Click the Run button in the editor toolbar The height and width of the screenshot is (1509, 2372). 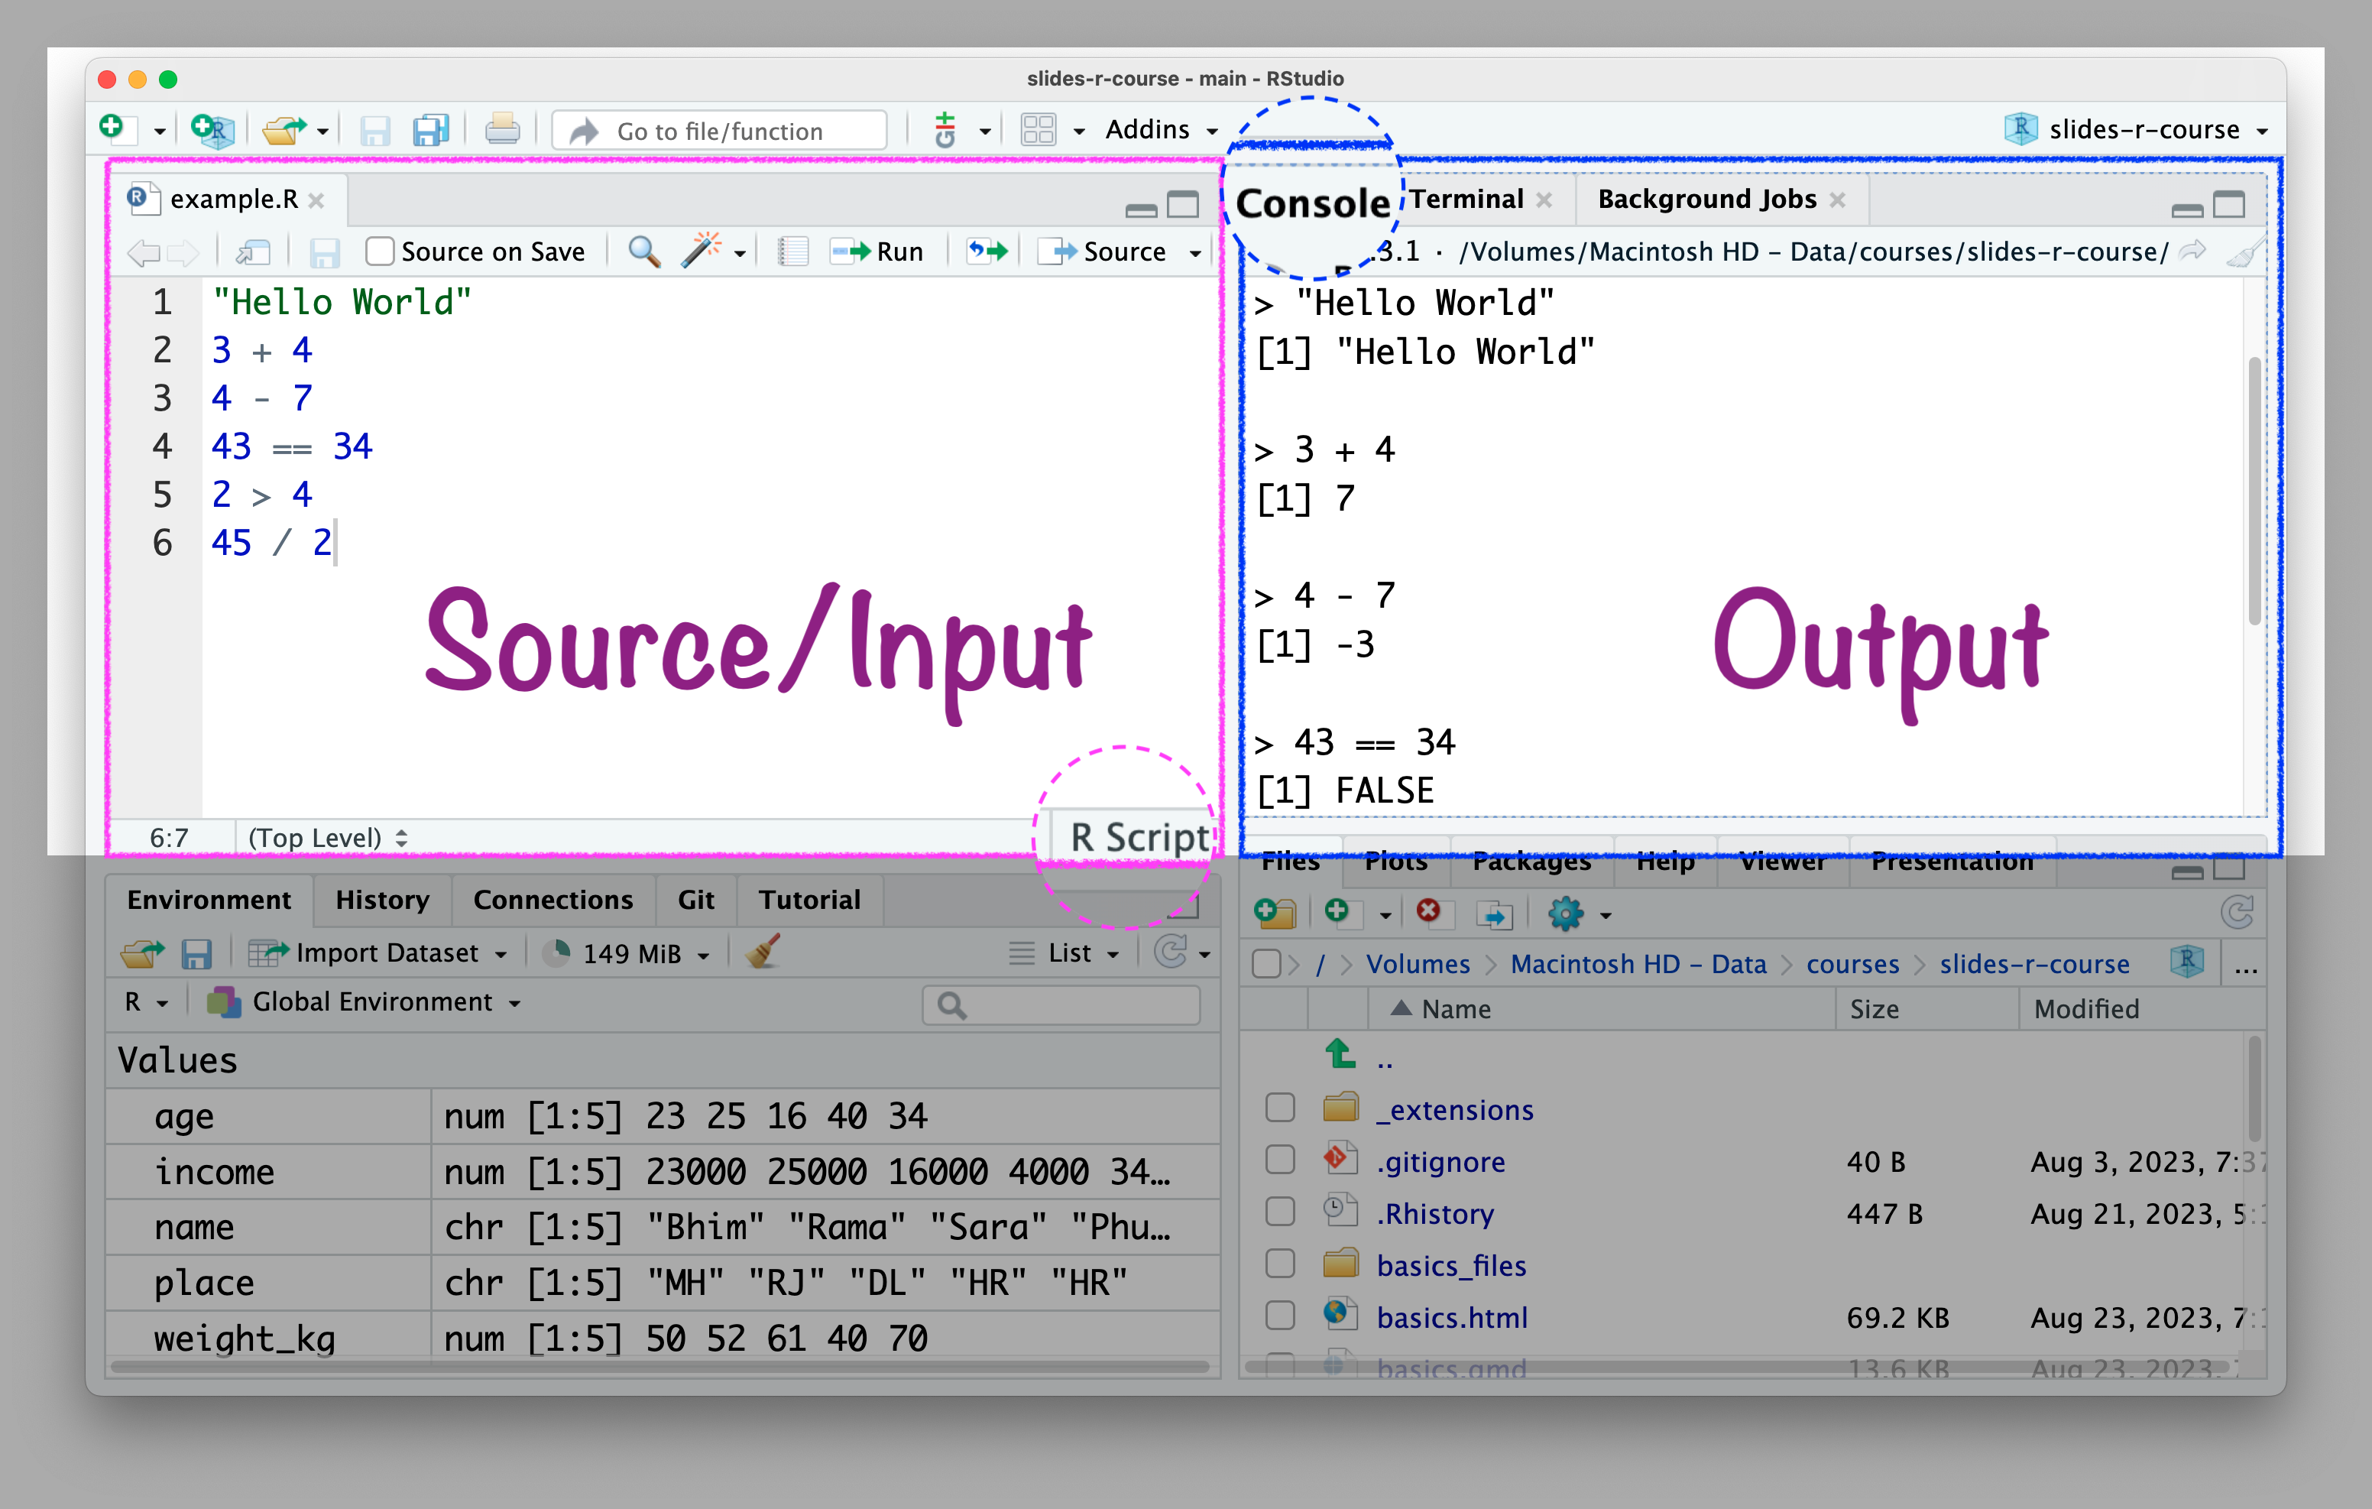(878, 252)
